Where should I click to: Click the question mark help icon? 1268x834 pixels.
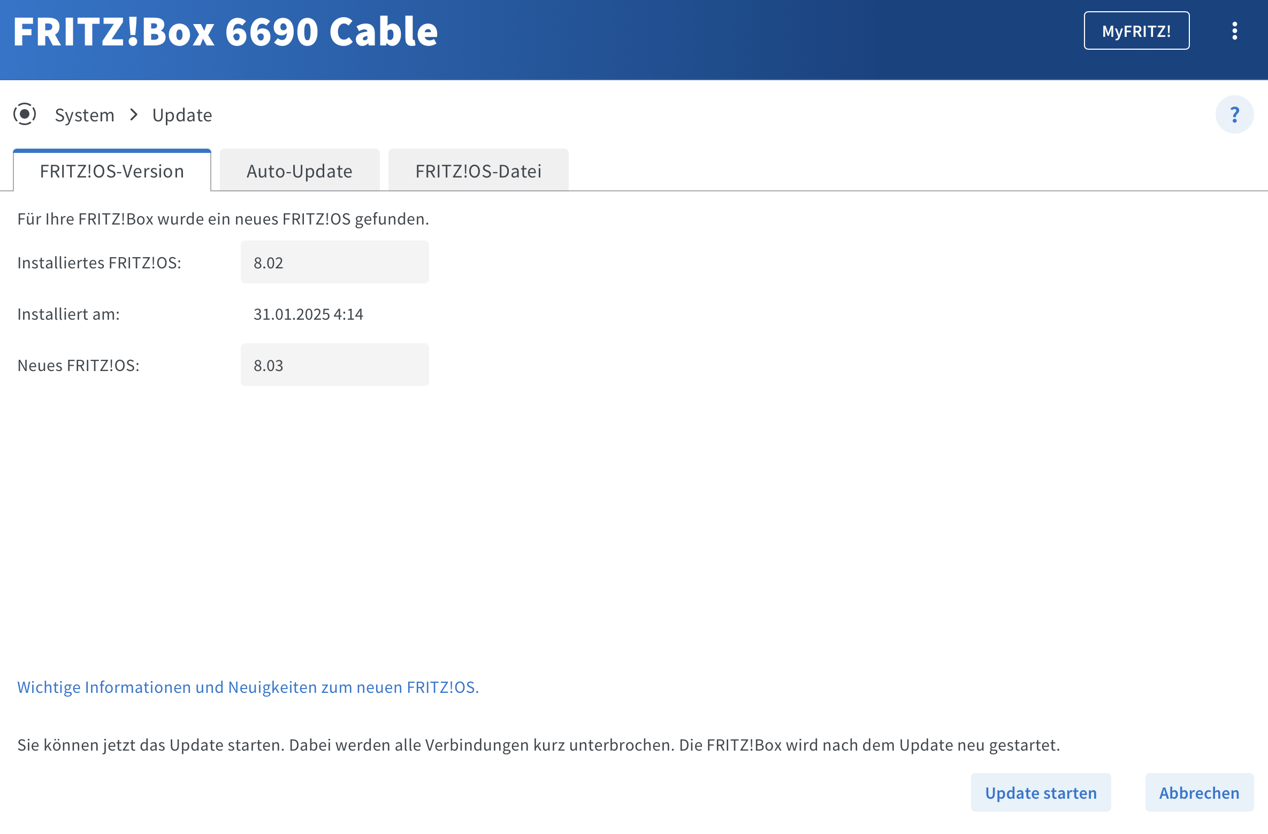(1234, 114)
